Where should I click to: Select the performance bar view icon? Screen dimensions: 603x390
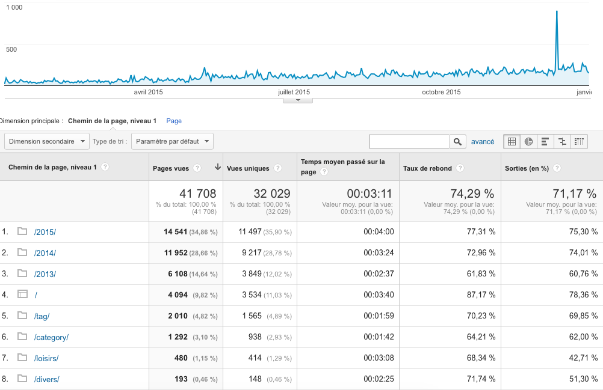tap(545, 142)
